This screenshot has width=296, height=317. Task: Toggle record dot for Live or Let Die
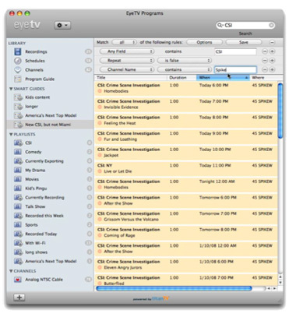(100, 171)
